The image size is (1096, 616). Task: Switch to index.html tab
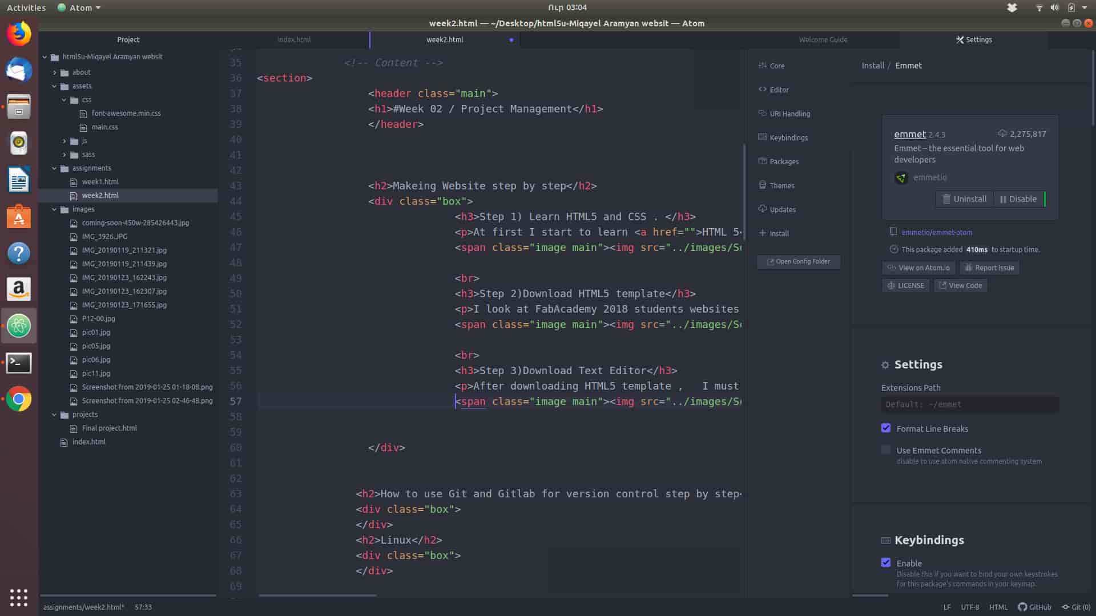[x=294, y=40]
